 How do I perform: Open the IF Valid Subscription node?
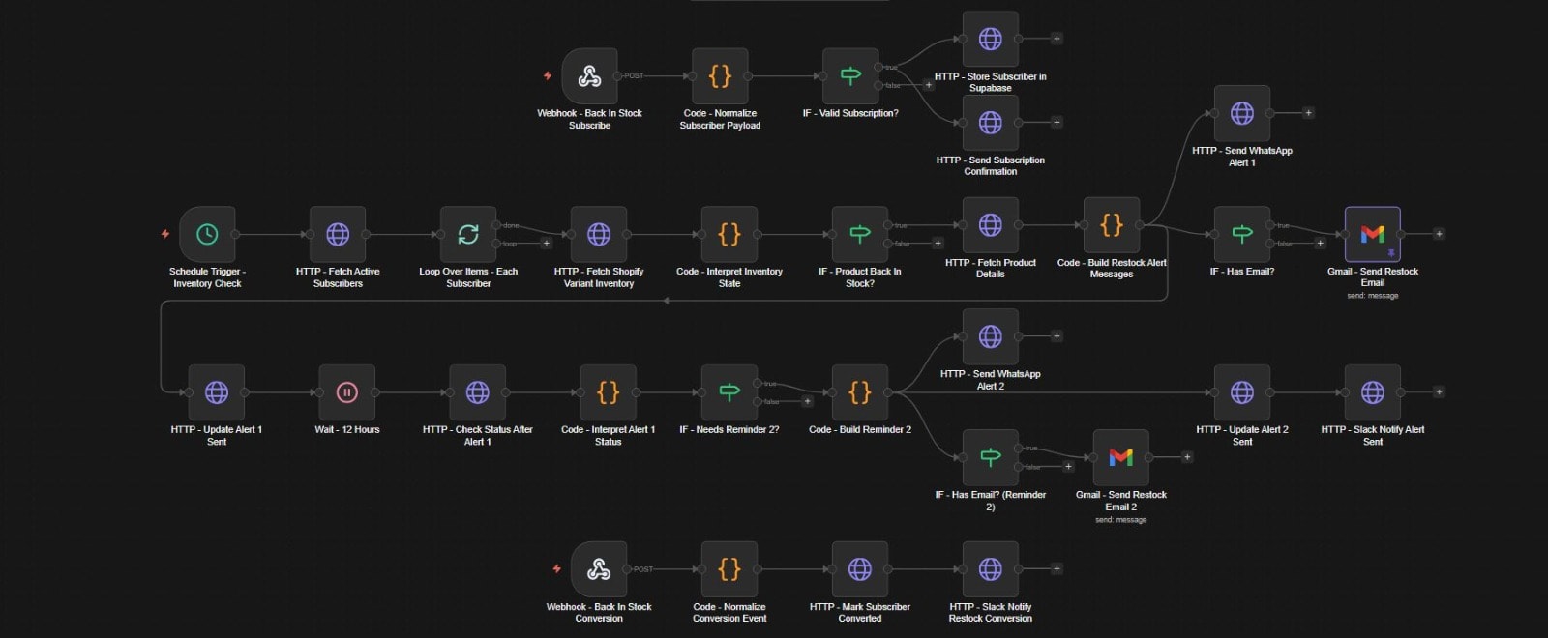click(x=850, y=75)
